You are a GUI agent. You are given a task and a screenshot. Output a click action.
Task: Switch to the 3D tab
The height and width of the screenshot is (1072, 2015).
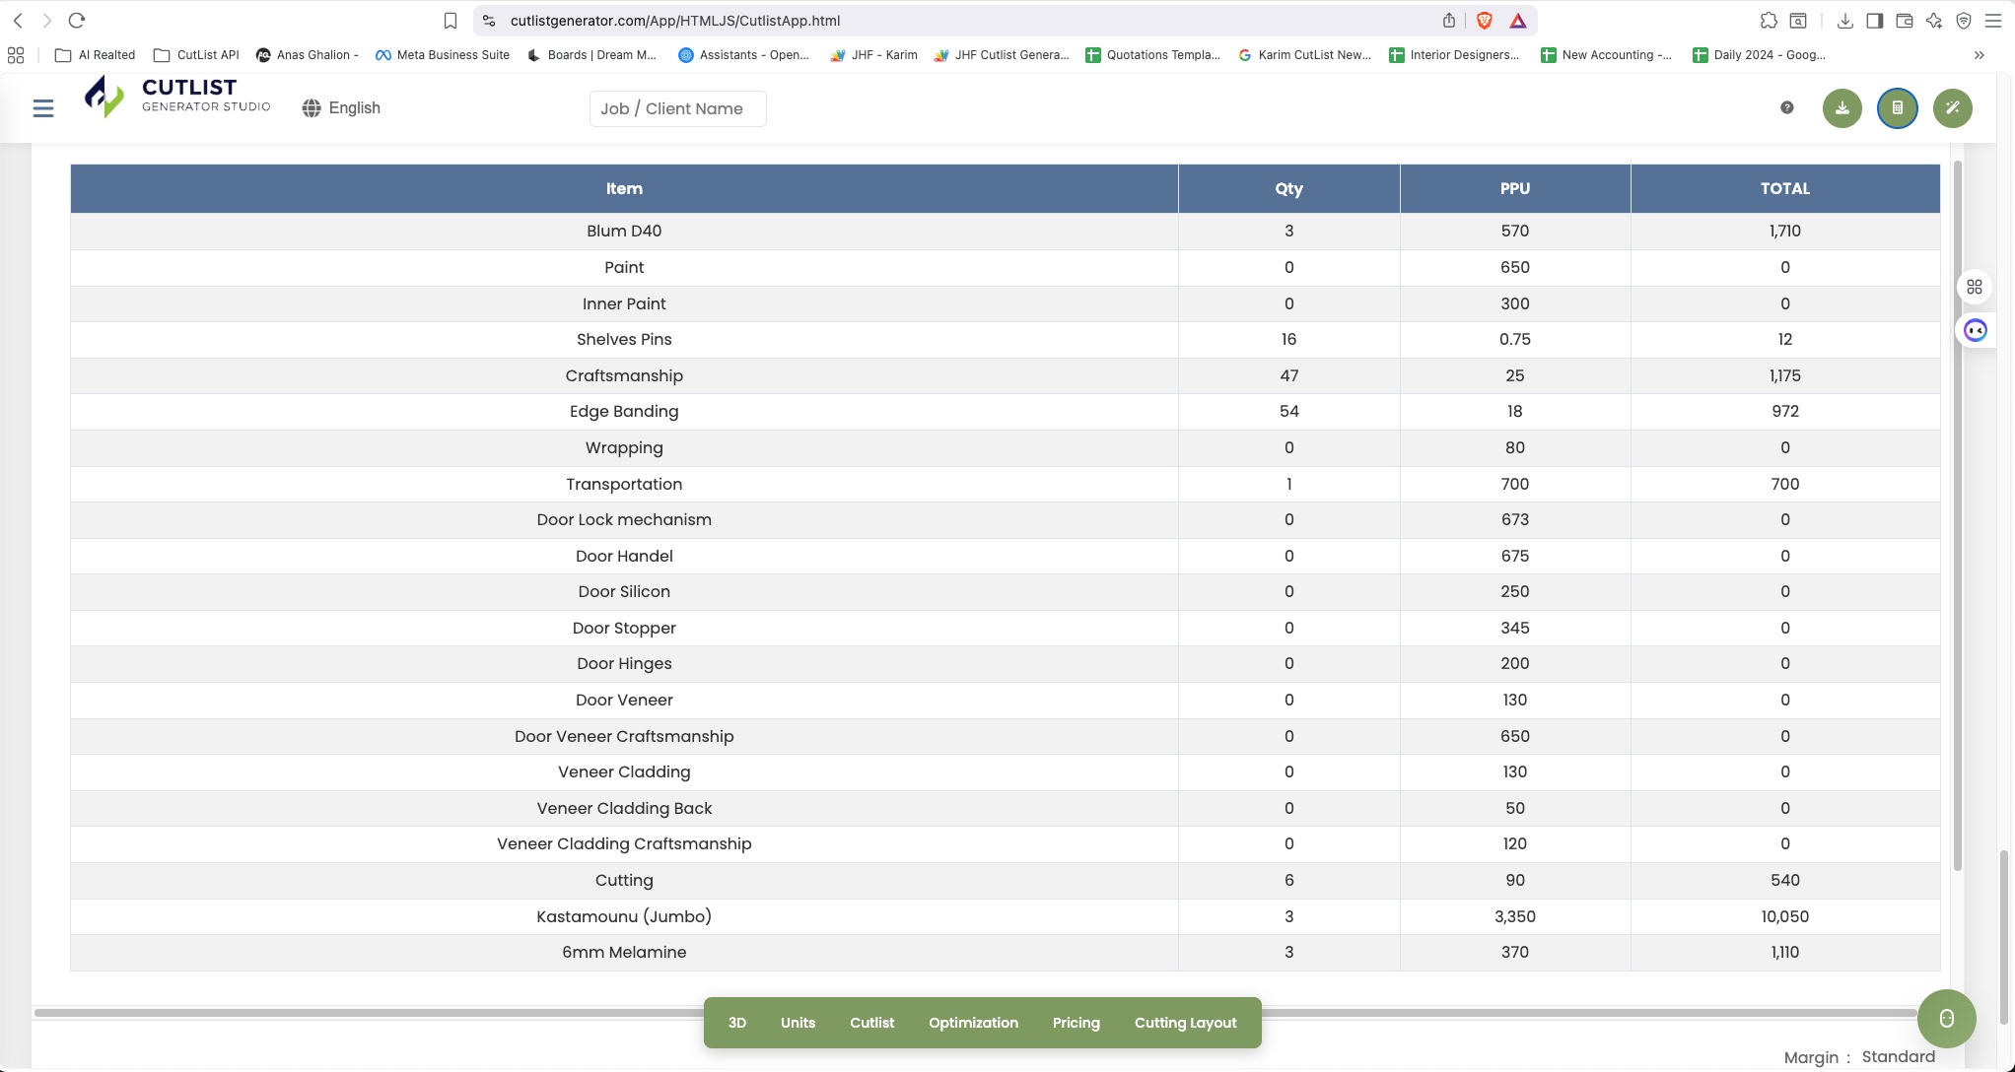[736, 1023]
